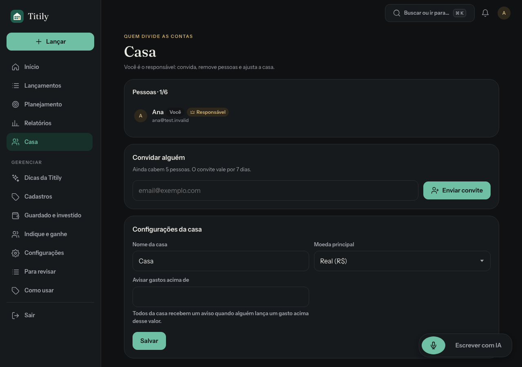Open the Moeda principal dropdown
This screenshot has width=522, height=367.
coord(402,261)
